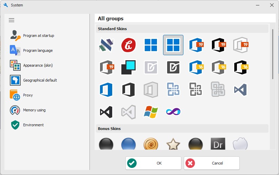Click the Cancel button
Viewport: 279px width, 175px height.
click(212, 163)
